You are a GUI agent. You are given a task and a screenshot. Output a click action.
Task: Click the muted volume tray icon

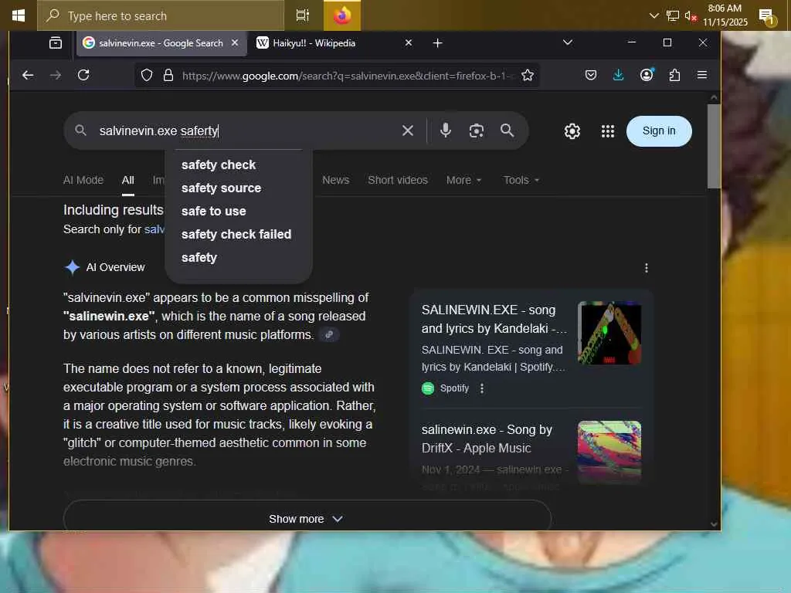691,15
